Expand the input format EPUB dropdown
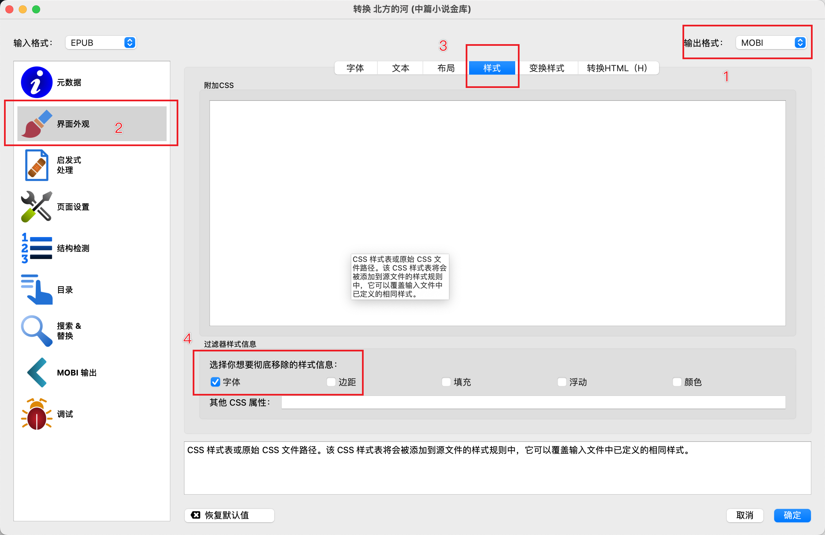The image size is (825, 535). pos(101,42)
